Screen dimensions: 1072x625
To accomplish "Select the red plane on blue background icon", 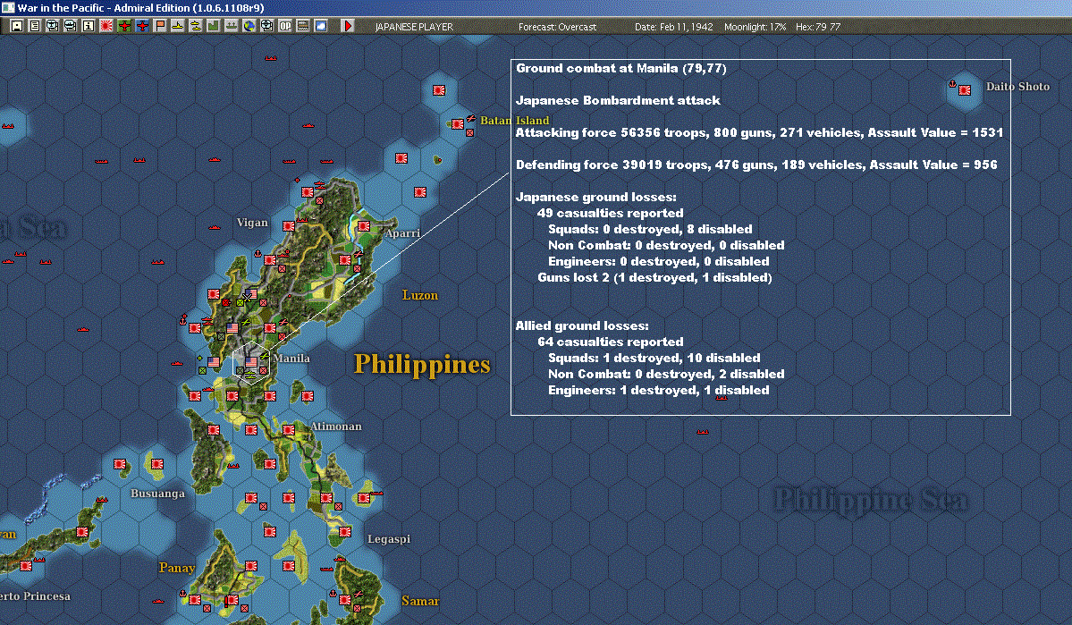I will pos(141,26).
